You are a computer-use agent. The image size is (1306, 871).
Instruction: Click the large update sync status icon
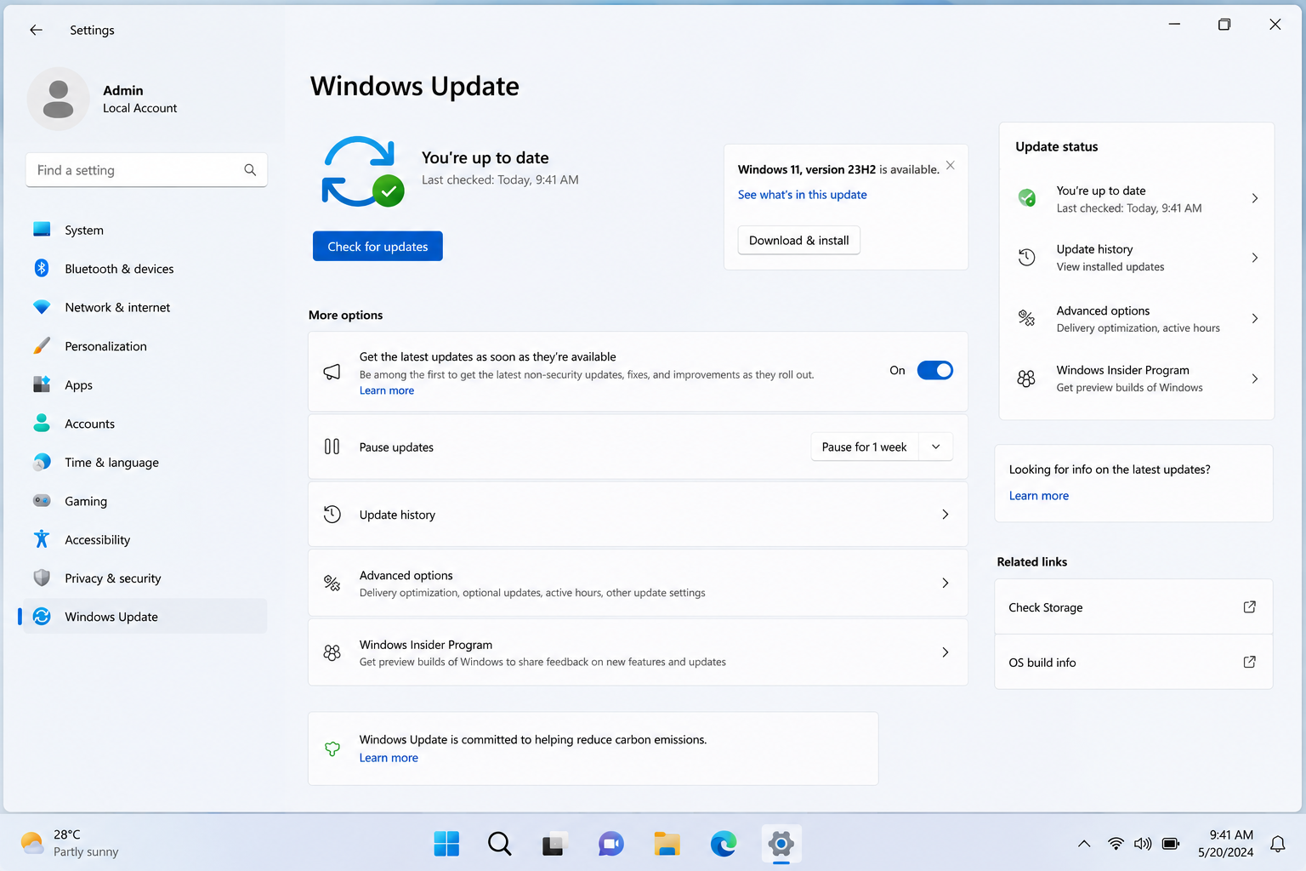[x=361, y=172]
